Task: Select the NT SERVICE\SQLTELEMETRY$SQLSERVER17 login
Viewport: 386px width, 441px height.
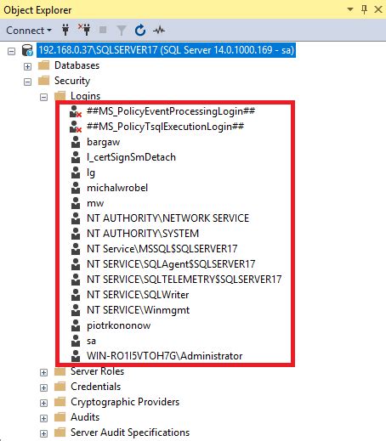Action: pyautogui.click(x=184, y=280)
